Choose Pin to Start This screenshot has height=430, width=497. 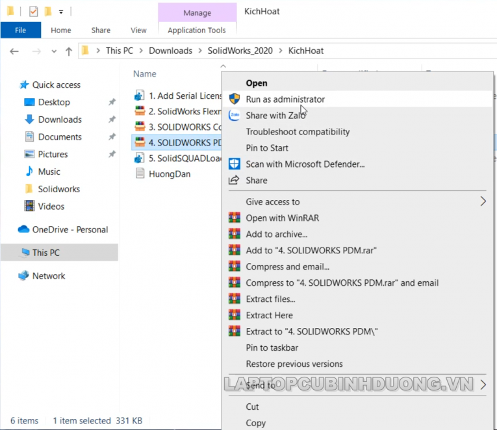coord(267,147)
